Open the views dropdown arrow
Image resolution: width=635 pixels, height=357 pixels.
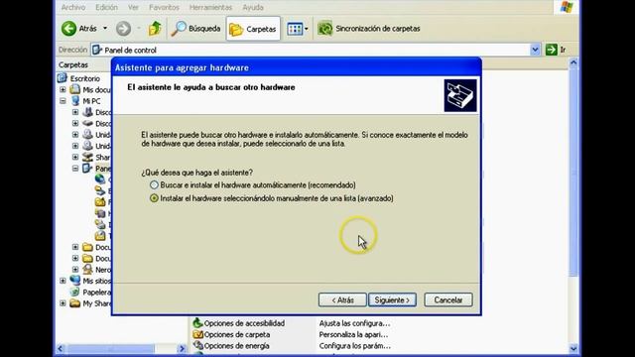tap(307, 29)
